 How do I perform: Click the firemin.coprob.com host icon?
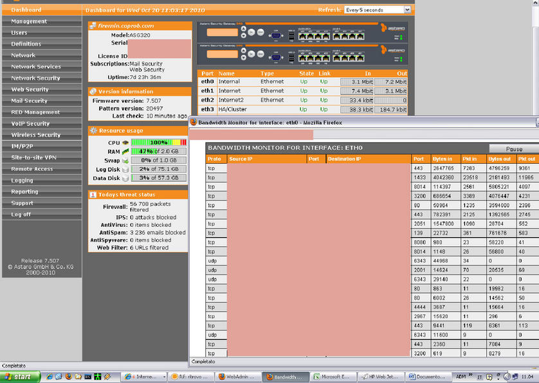pyautogui.click(x=93, y=26)
